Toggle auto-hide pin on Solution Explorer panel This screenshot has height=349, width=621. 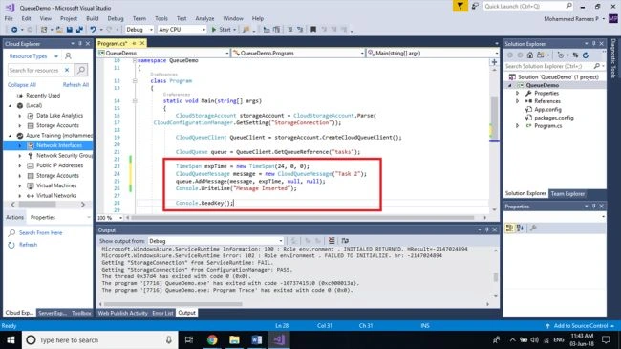pos(593,44)
